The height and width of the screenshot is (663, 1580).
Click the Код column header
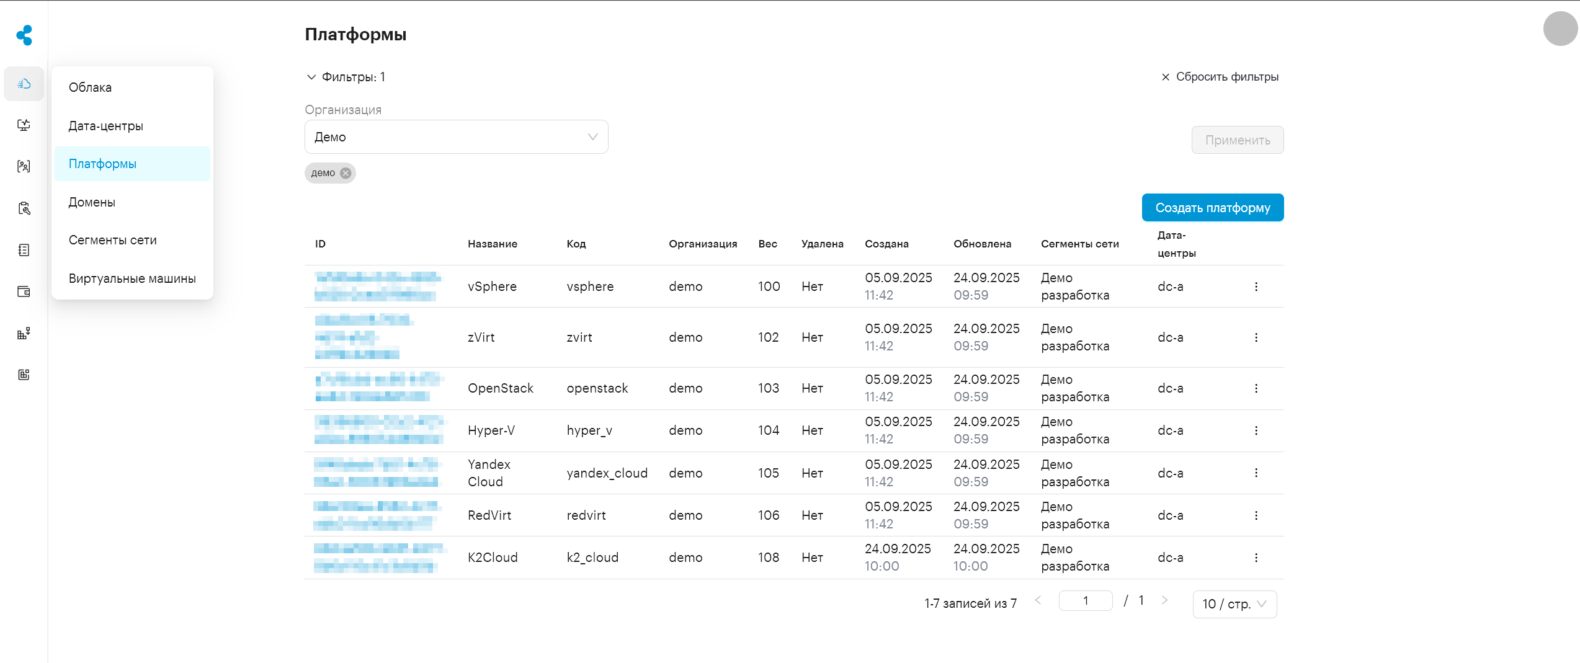576,244
